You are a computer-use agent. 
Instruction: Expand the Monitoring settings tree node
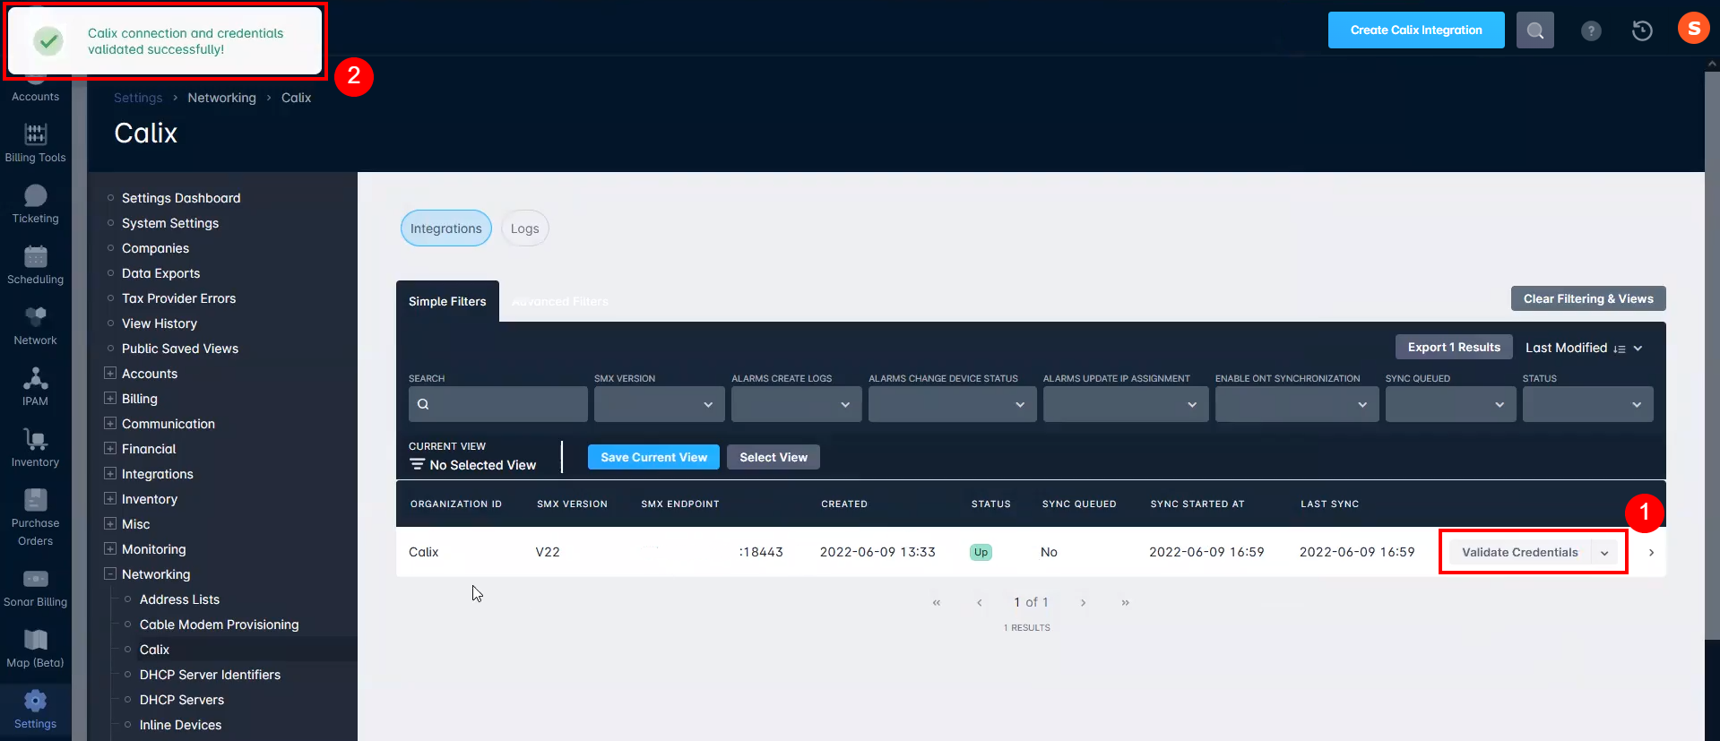click(110, 548)
